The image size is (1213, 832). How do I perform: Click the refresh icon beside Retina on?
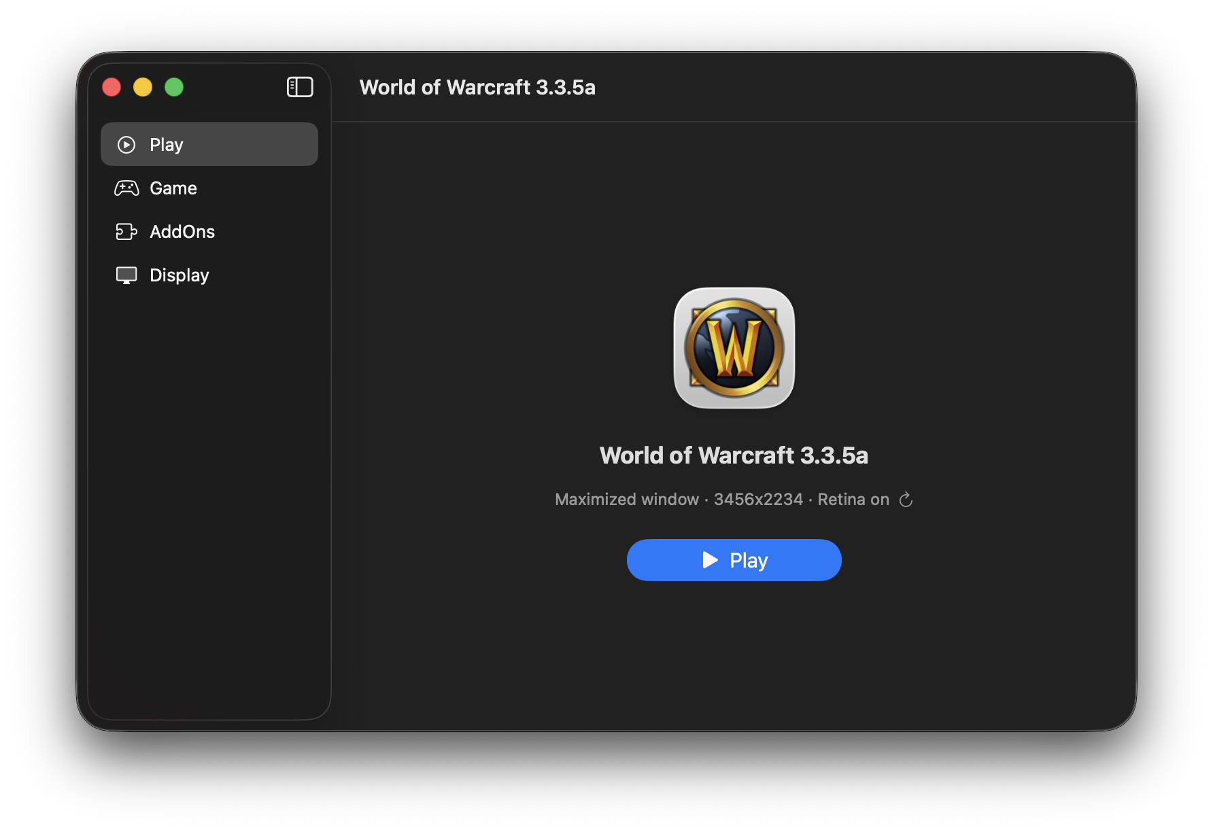click(x=906, y=500)
